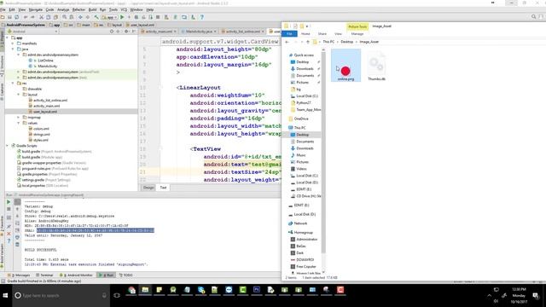Click the Sync refresh icon in the main toolbar
Image resolution: width=546 pixels, height=307 pixels.
(x=16, y=17)
